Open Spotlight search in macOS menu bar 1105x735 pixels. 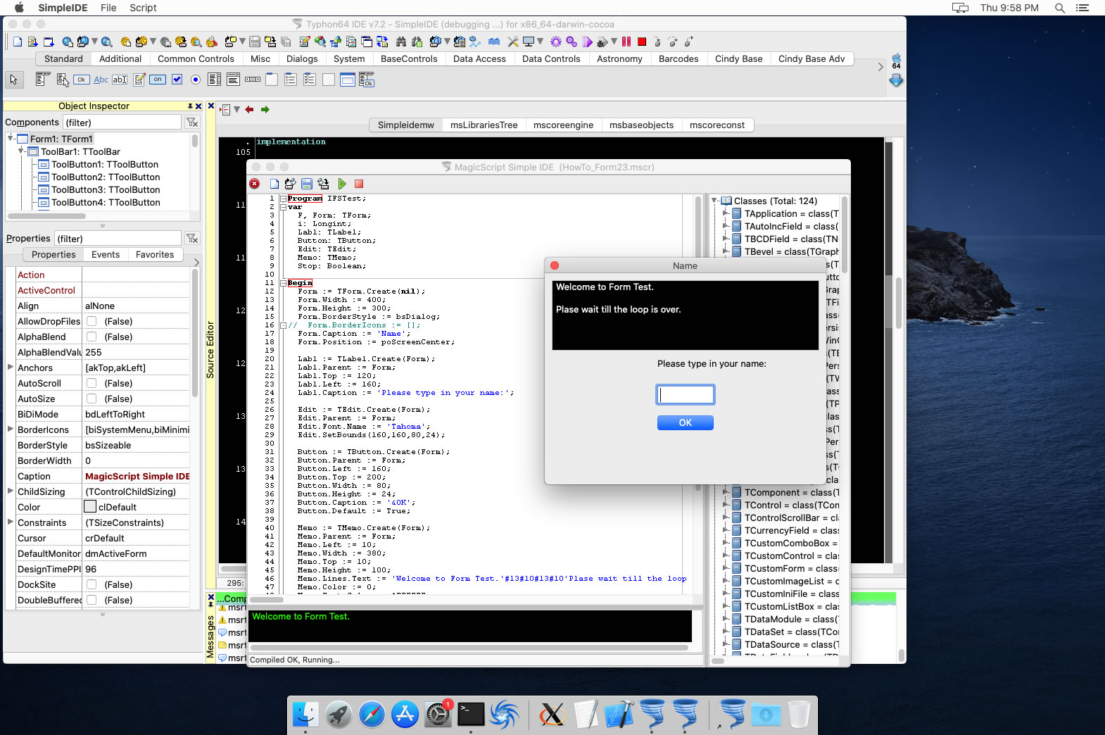pyautogui.click(x=1060, y=8)
